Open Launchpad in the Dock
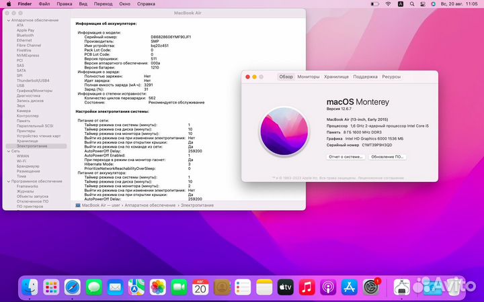The height and width of the screenshot is (302, 484). click(51, 287)
